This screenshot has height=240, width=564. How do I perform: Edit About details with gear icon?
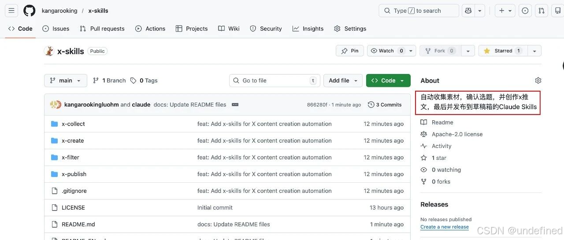click(538, 81)
